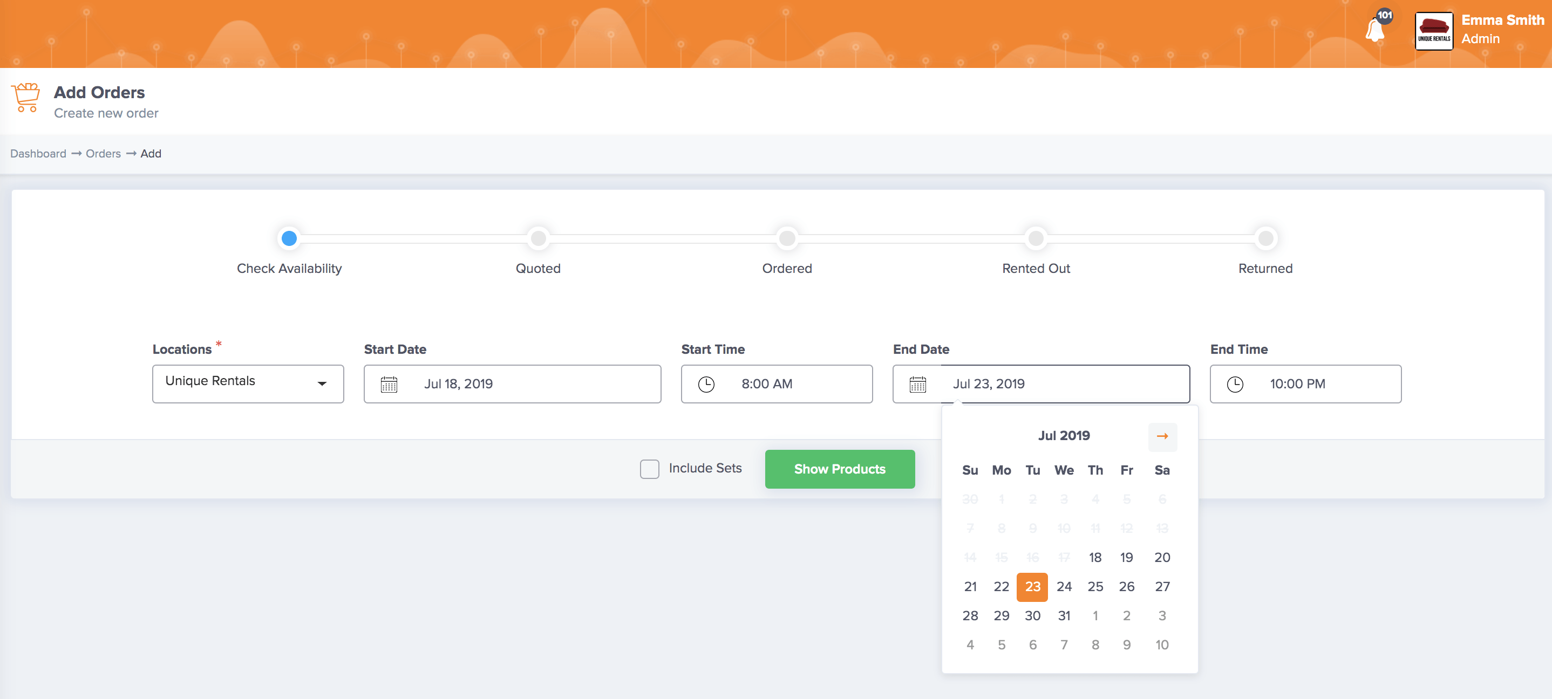Click the Check Availability step label
This screenshot has height=699, width=1552.
289,269
